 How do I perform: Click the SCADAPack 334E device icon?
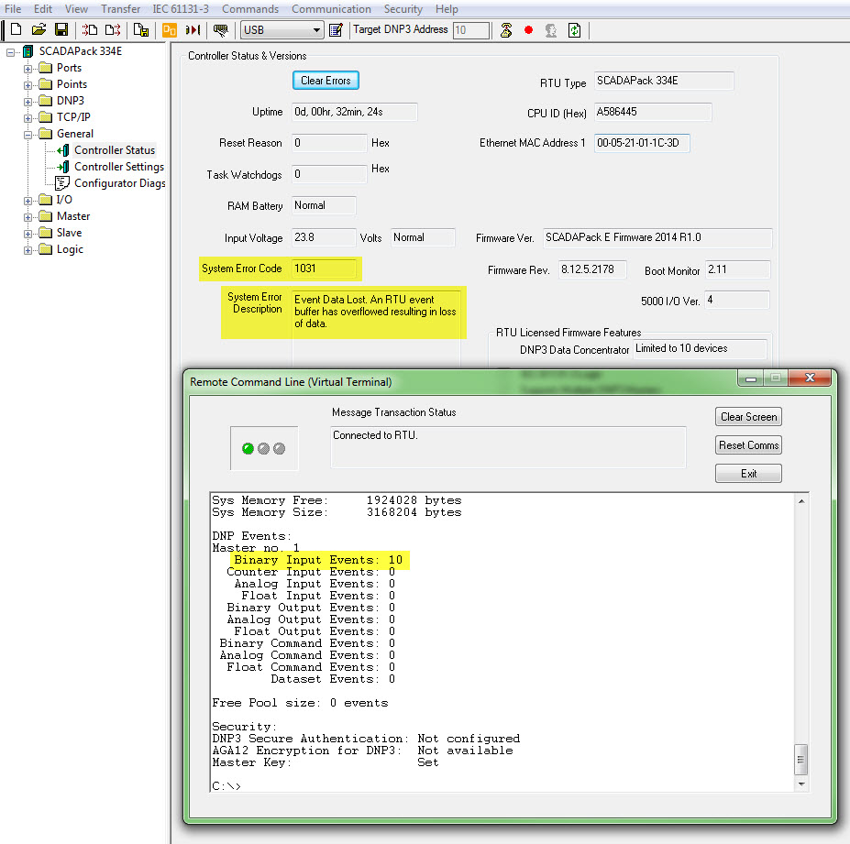point(28,51)
